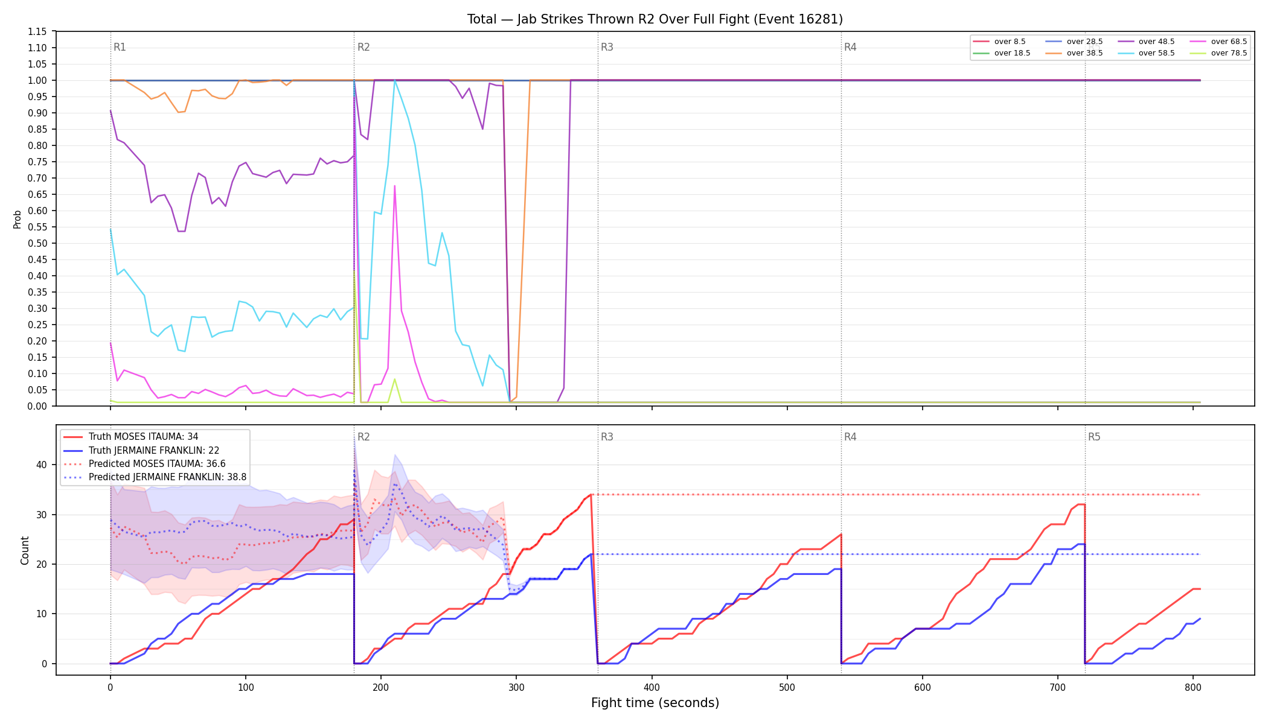Click the R4 round label in the probability chart
The image size is (1268, 724).
coord(850,47)
